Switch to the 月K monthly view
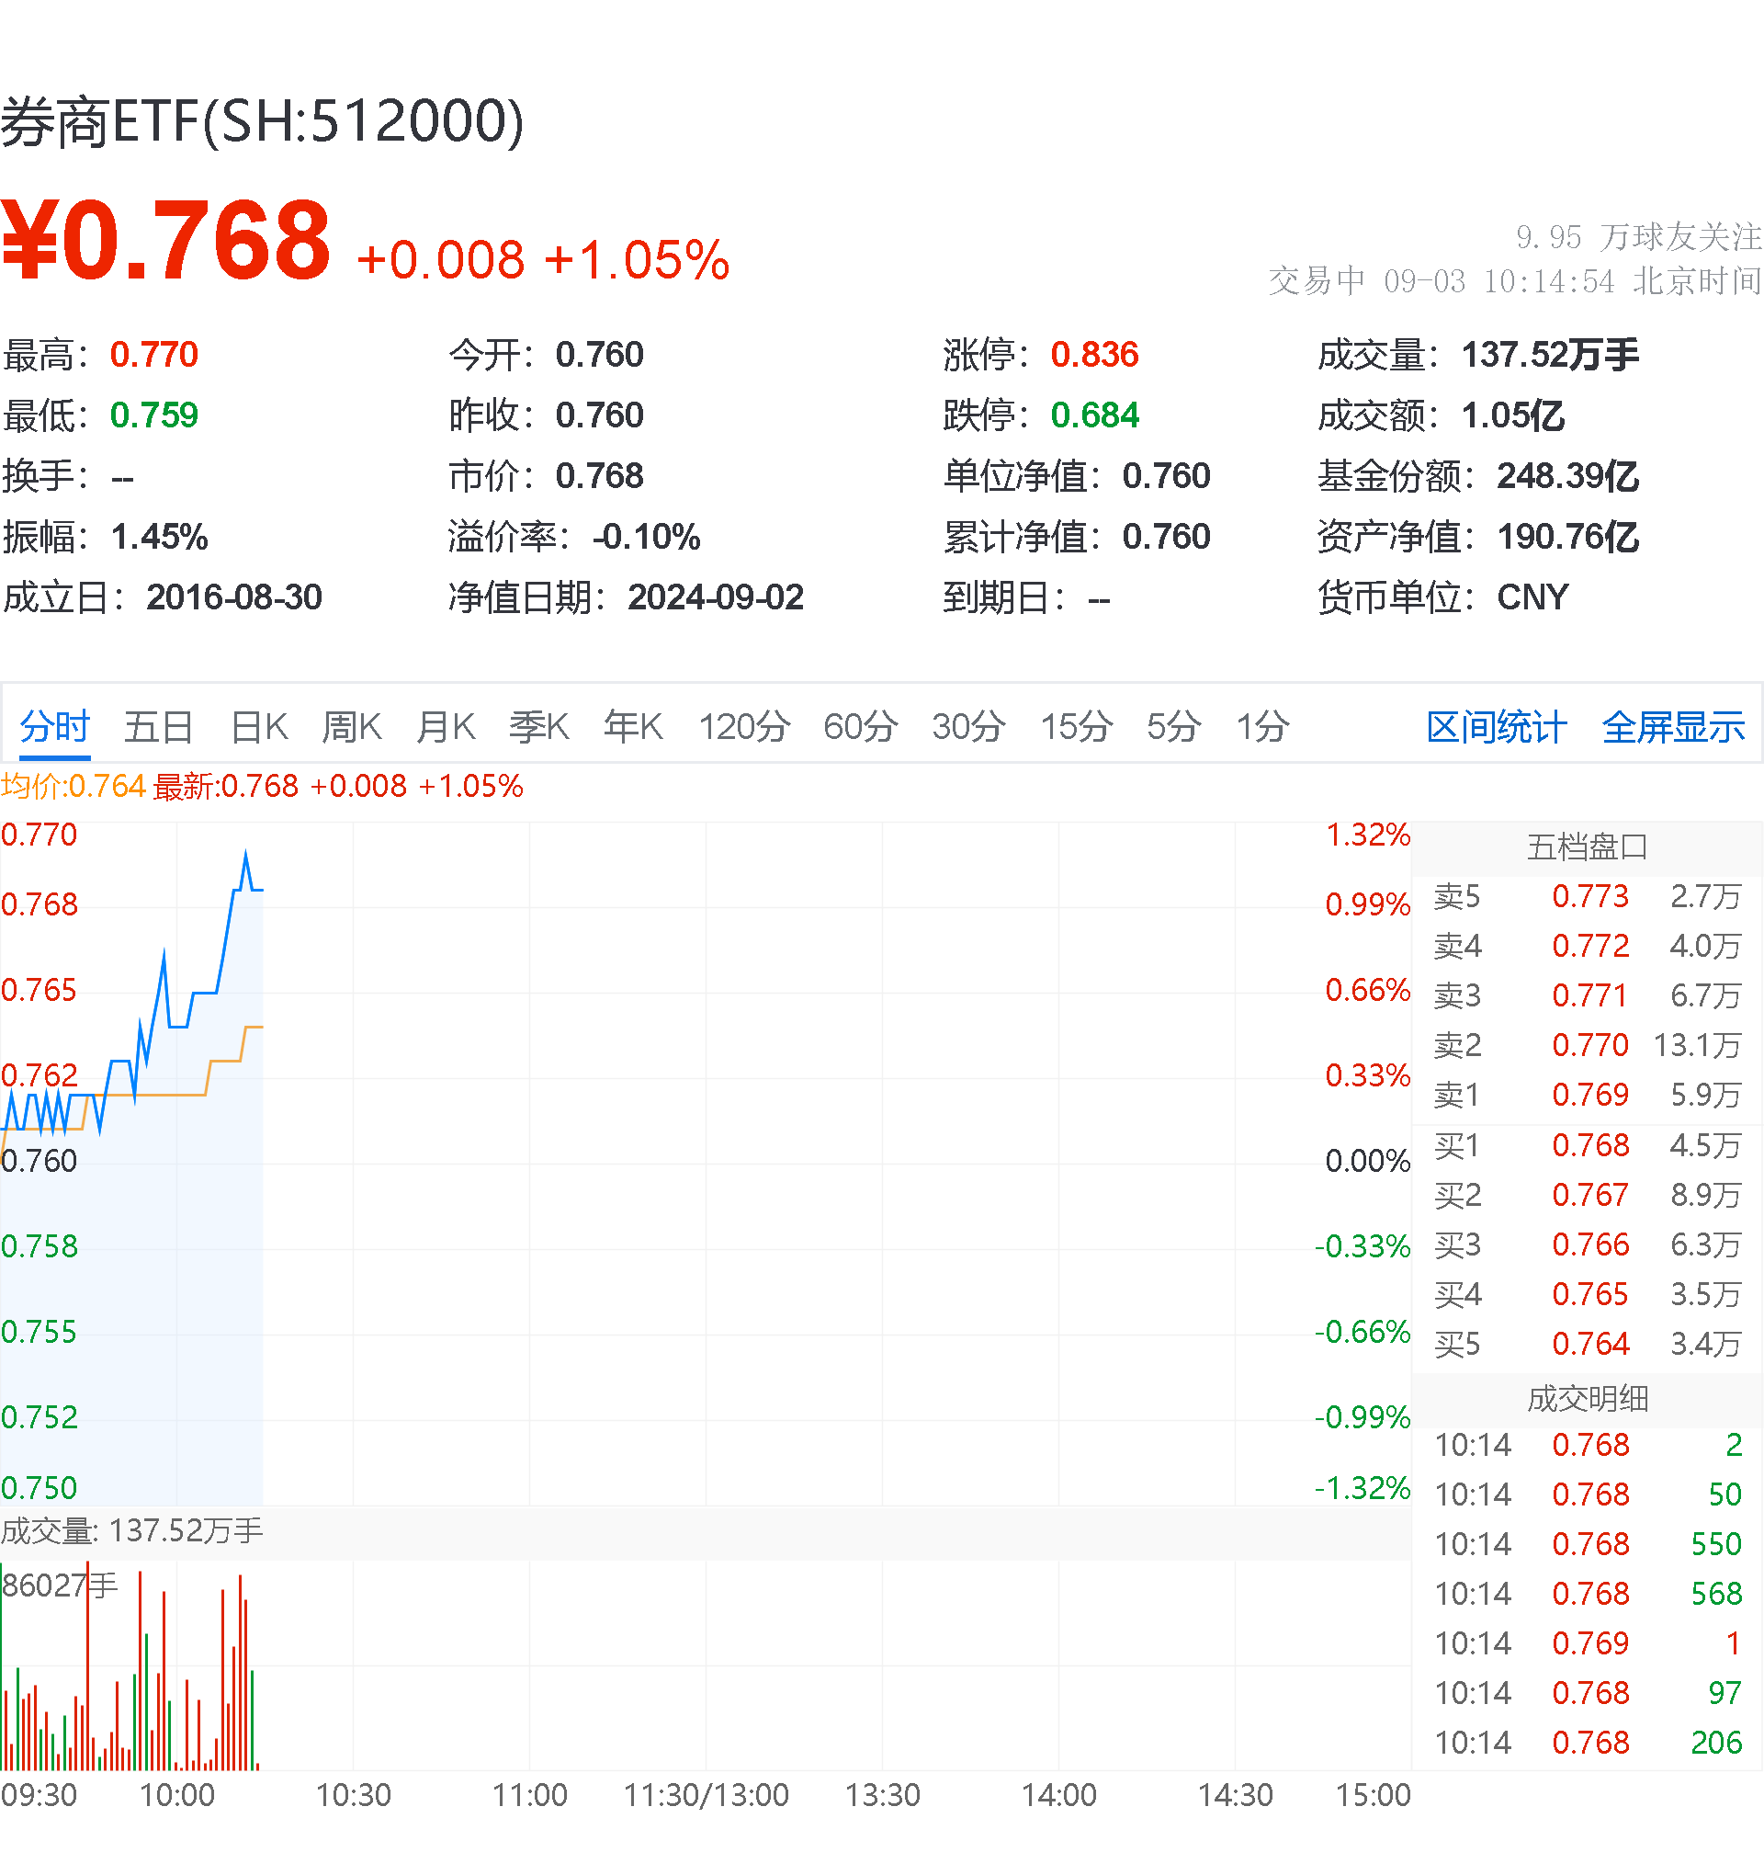1764x1875 pixels. 444,726
